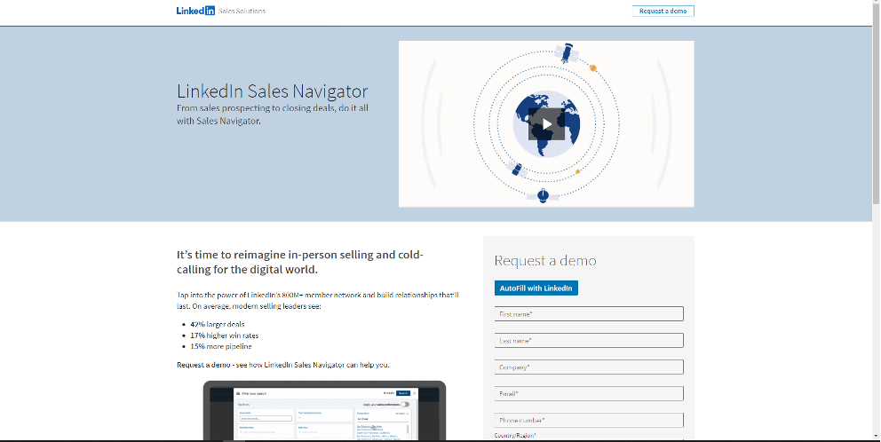
Task: Click the globe video thumbnail
Action: coord(546,124)
